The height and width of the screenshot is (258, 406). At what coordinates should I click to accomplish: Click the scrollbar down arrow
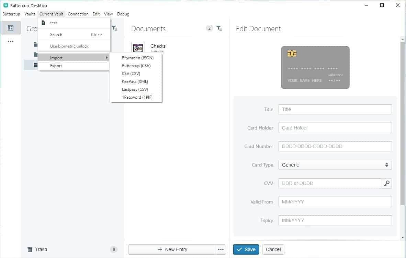[x=403, y=237]
